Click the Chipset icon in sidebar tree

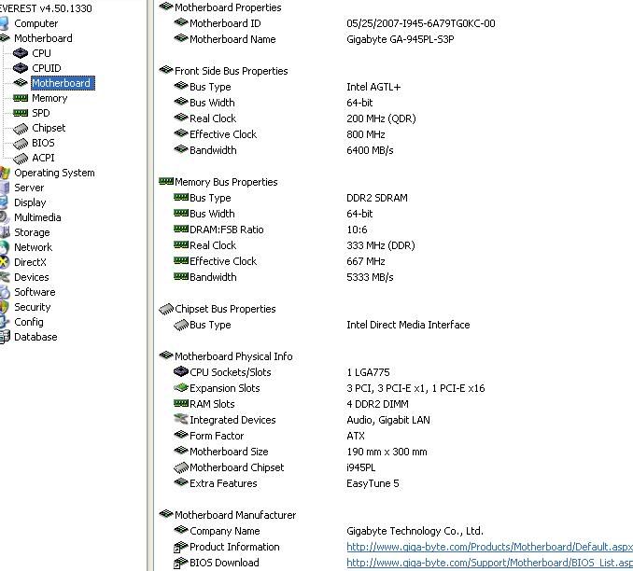click(21, 129)
